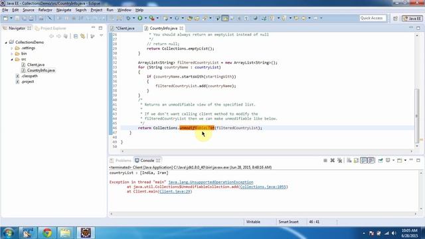
Task: Open the File menu
Action: click(x=5, y=10)
